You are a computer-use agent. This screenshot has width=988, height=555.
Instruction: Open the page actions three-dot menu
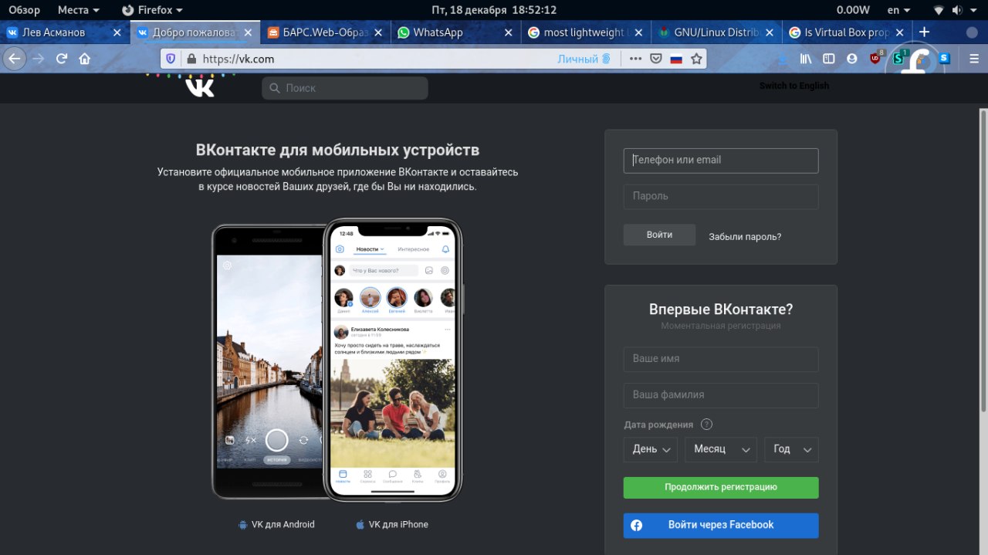coord(635,59)
